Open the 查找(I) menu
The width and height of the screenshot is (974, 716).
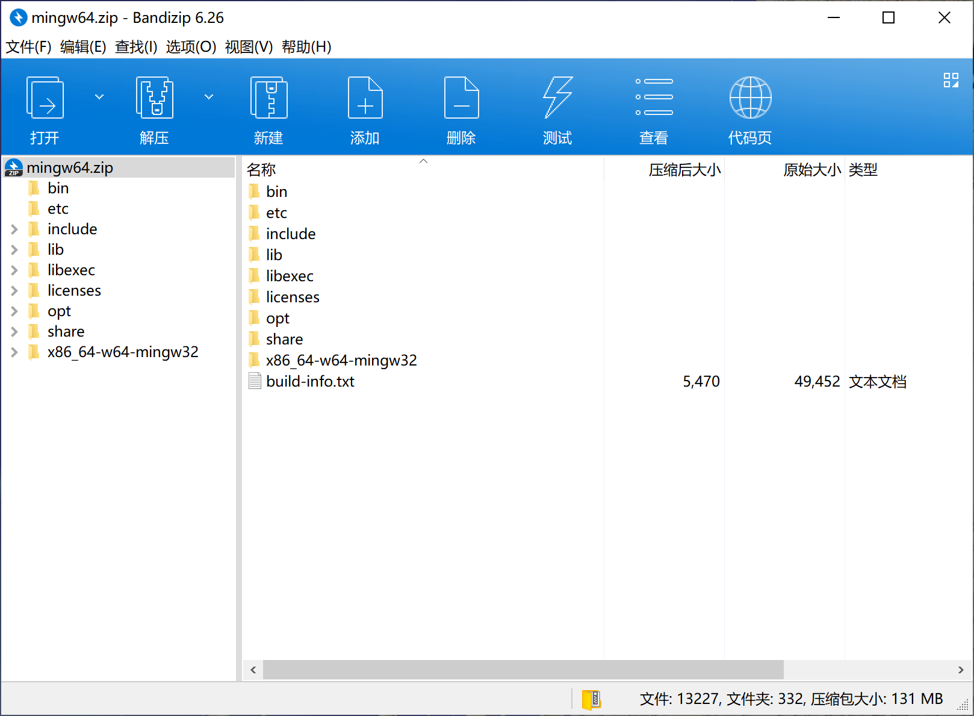(136, 47)
